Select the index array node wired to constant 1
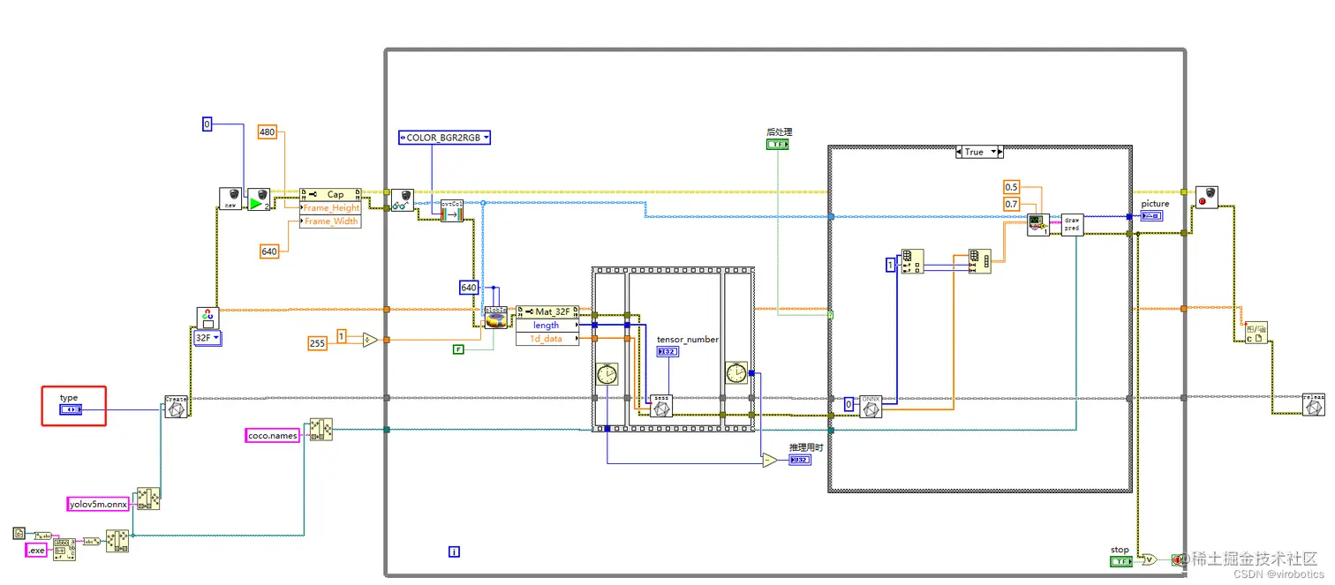 coord(912,261)
